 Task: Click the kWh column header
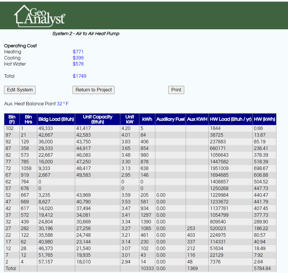tap(147, 119)
